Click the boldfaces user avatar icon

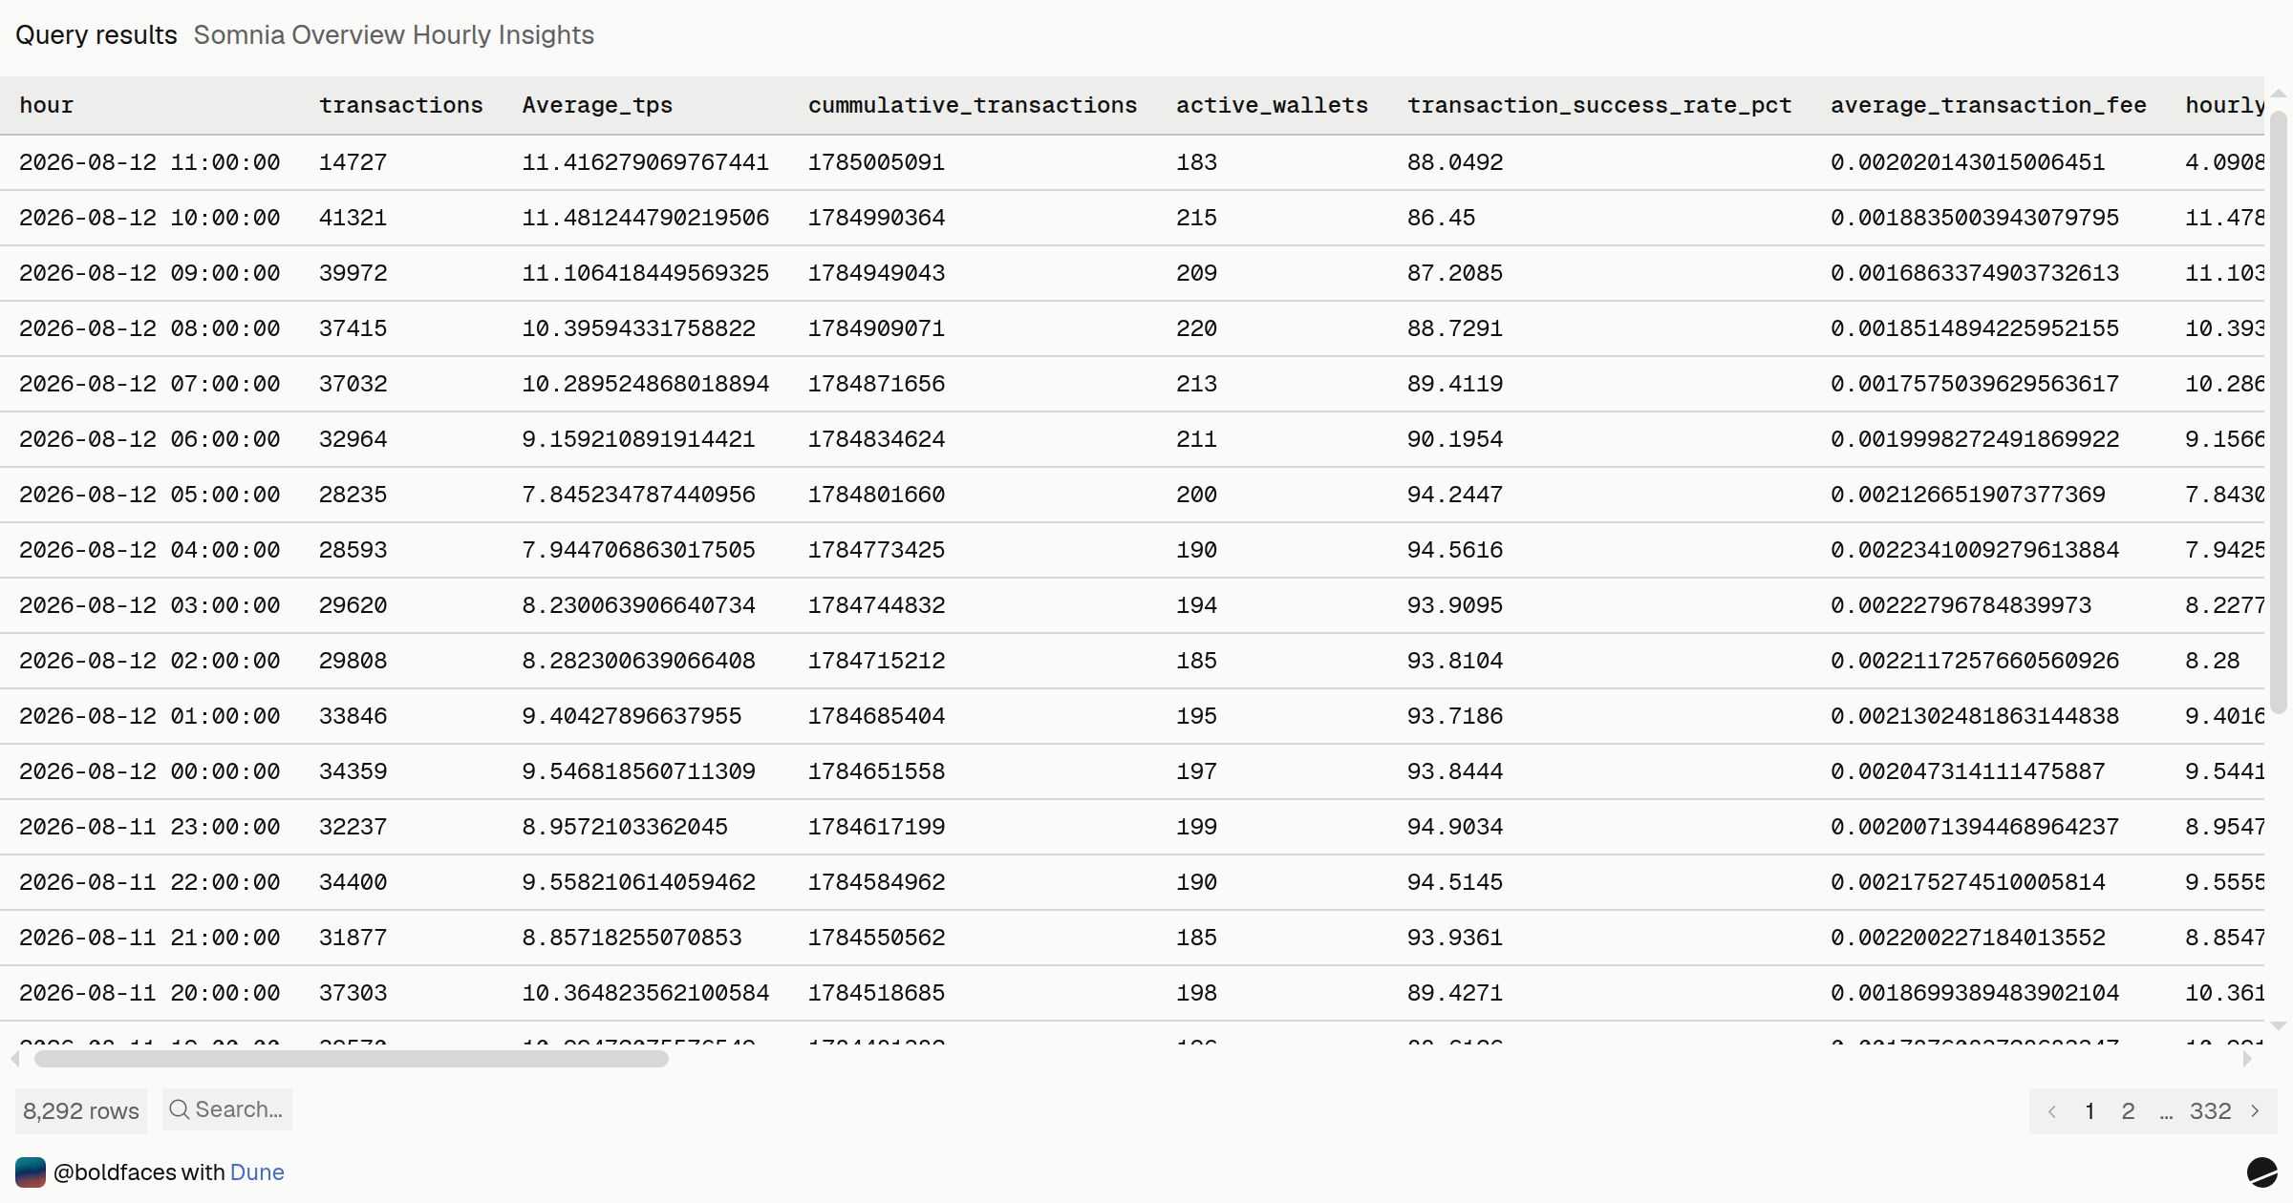click(x=31, y=1172)
